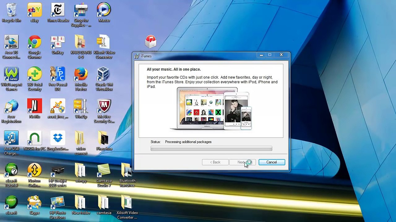Select the KHAI GIANG 4-9 folder

click(x=81, y=47)
